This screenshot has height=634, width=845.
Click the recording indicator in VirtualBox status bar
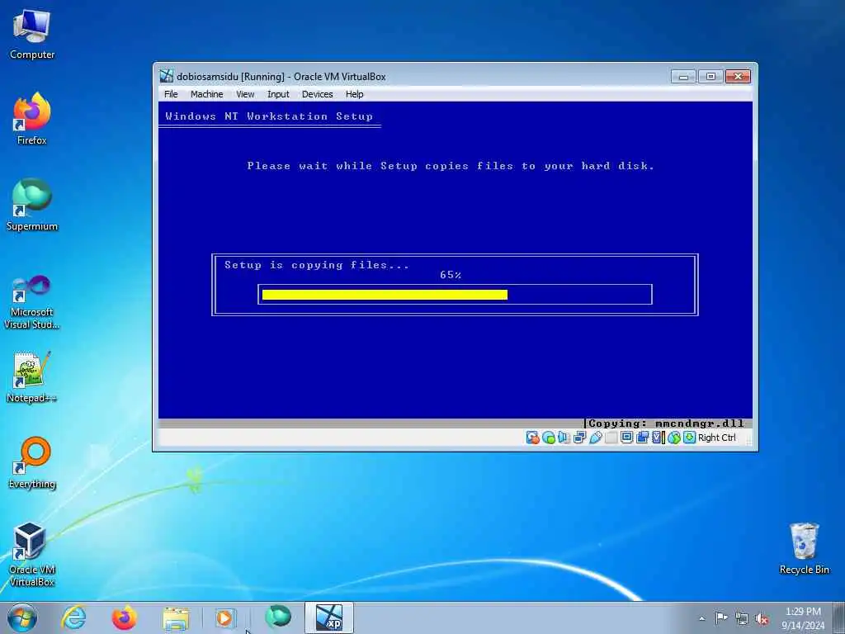642,438
